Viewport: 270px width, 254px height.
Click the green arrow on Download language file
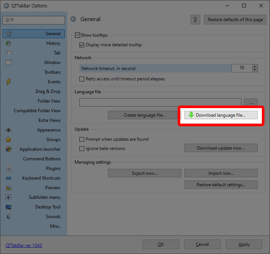click(191, 115)
